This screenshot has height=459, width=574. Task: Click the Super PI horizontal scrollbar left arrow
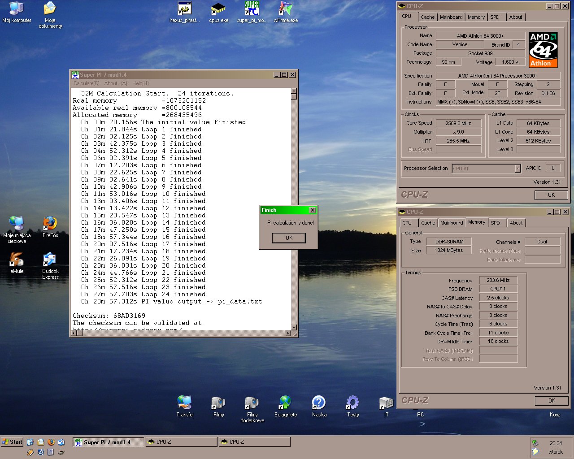point(75,333)
